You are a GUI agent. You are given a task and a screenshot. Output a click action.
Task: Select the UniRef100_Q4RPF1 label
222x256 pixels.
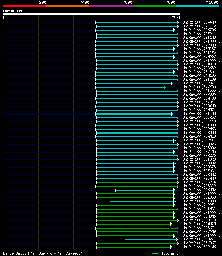[199, 205]
